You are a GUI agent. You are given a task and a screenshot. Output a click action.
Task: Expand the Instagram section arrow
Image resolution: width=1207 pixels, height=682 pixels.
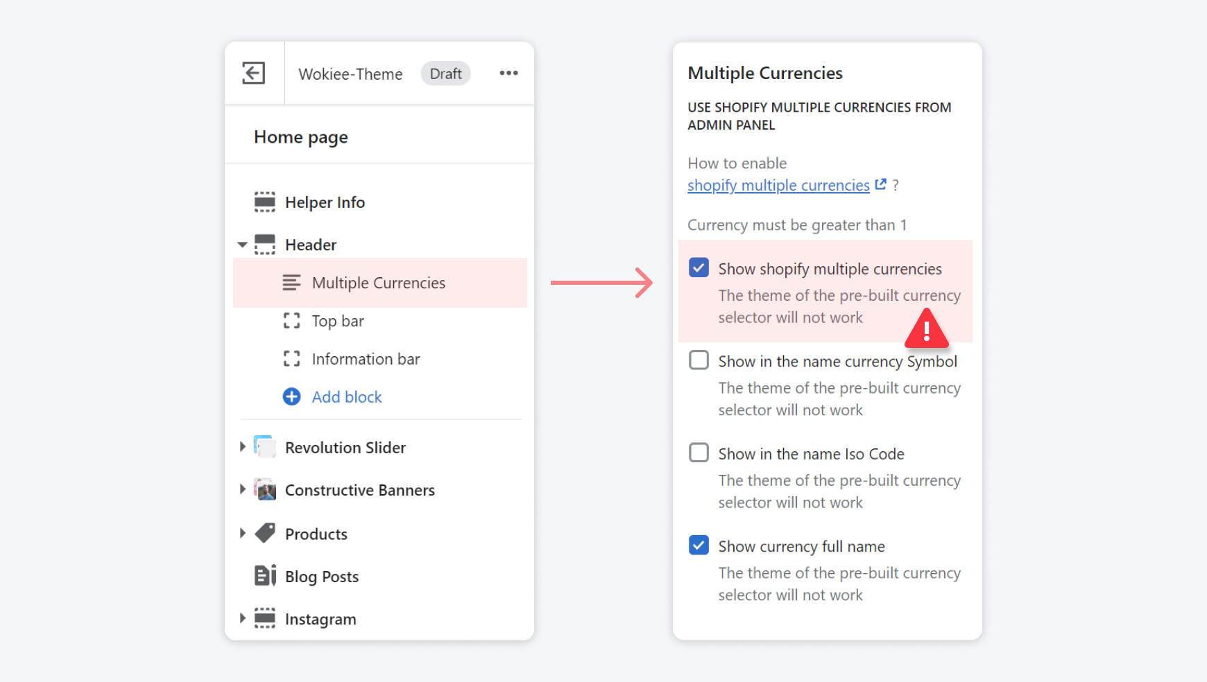point(242,618)
